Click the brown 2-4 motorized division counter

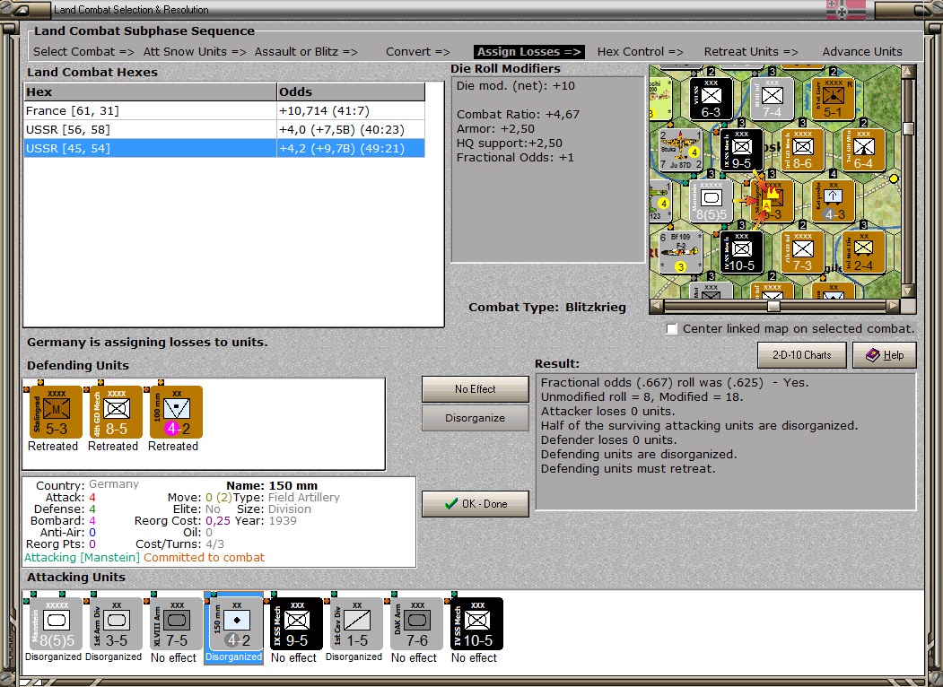tap(863, 252)
